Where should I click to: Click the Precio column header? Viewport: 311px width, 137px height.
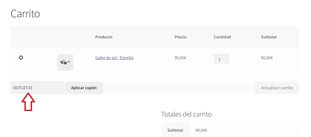[180, 37]
